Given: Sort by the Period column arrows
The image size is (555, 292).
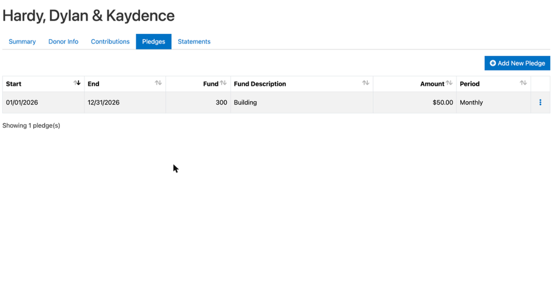Looking at the screenshot, I should pyautogui.click(x=523, y=83).
